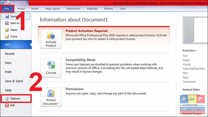Viewport: 208px width, 117px height.
Task: Click the Tags property label
Action: [x=185, y=77]
